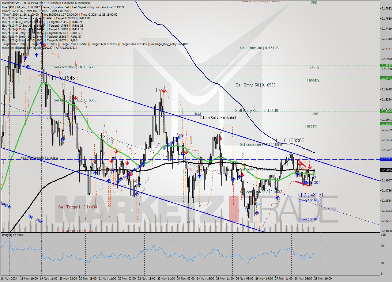Click the 'correction 61.8' blue label
This screenshot has width=392, height=282.
(x=310, y=200)
